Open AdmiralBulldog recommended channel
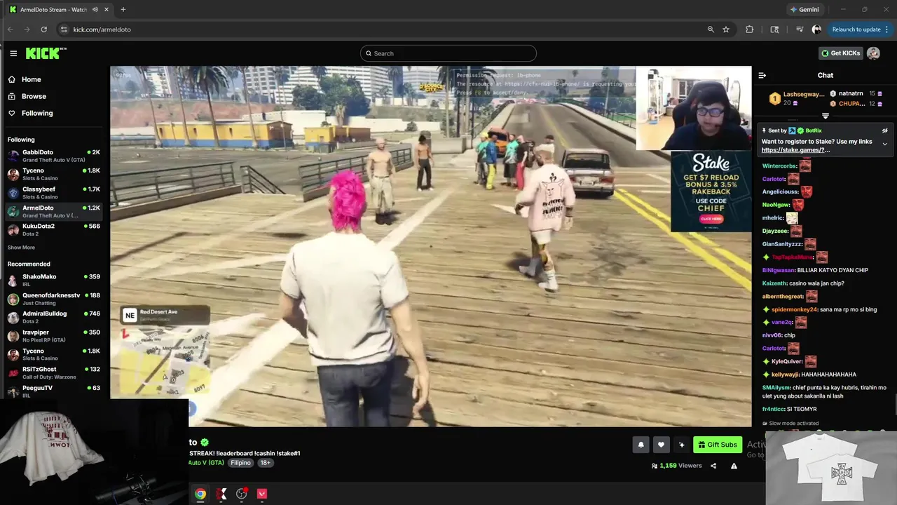The height and width of the screenshot is (505, 897). point(55,317)
